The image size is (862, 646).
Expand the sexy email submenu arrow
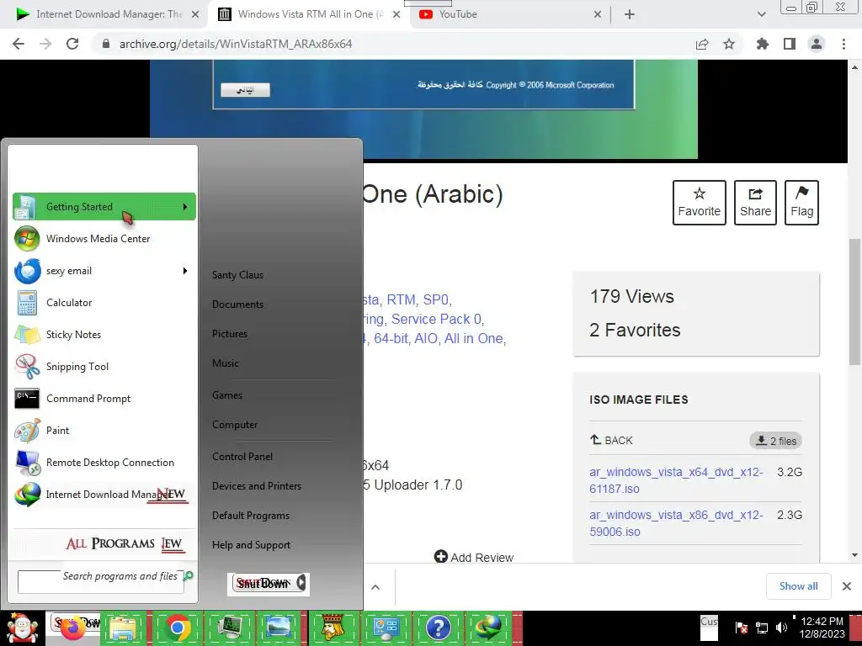pyautogui.click(x=185, y=271)
